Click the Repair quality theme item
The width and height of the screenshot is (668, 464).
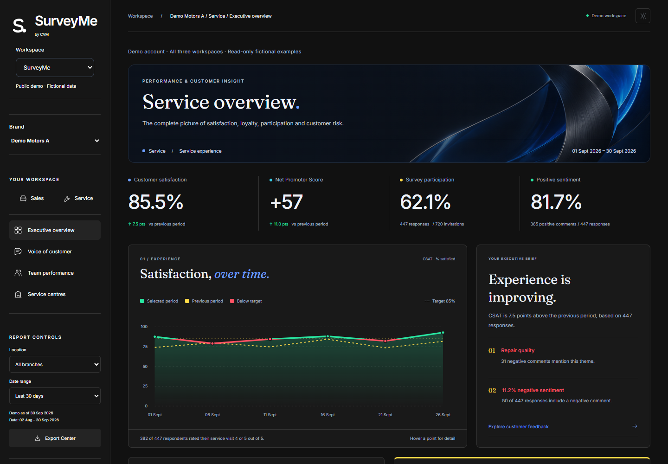tap(563, 356)
